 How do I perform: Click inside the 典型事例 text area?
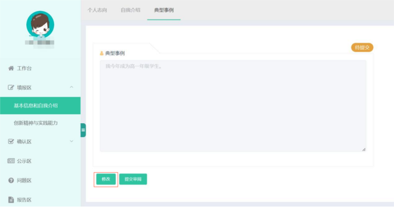(233, 106)
